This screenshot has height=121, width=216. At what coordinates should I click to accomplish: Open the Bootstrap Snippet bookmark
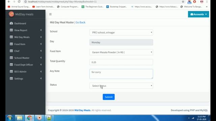click(117, 7)
